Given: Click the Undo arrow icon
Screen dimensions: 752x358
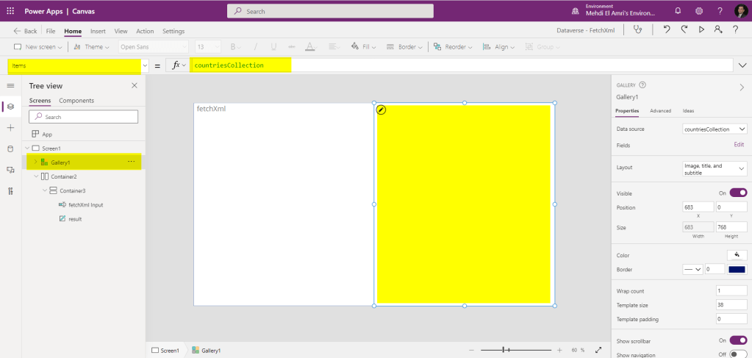Looking at the screenshot, I should tap(667, 30).
